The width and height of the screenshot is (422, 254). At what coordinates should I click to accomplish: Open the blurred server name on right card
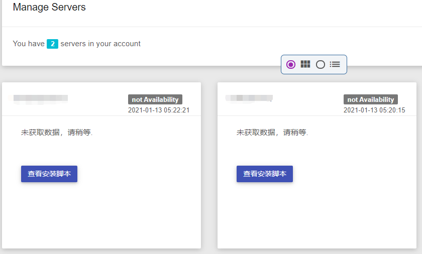coord(249,98)
